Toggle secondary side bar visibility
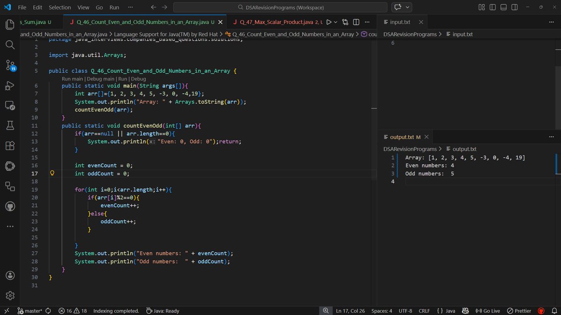This screenshot has width=561, height=315. tap(514, 7)
